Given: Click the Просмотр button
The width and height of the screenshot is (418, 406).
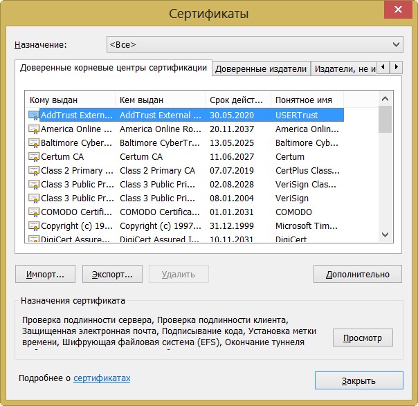Looking at the screenshot, I should point(363,338).
